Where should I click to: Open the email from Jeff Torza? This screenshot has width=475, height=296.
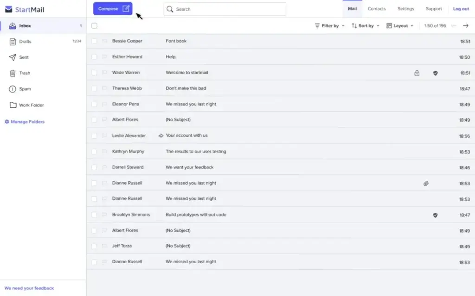[281, 246]
